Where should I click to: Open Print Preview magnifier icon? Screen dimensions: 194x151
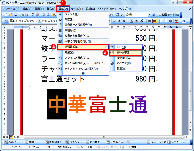[27, 15]
